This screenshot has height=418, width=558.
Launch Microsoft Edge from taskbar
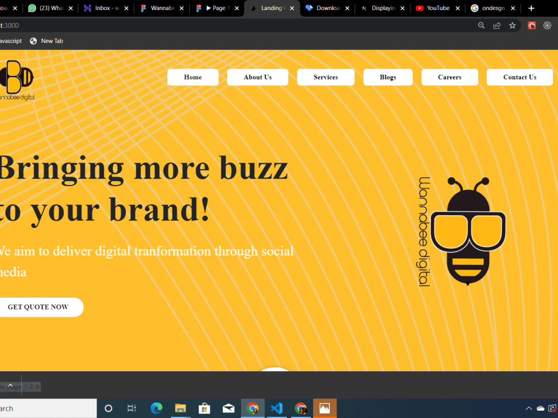tap(156, 409)
